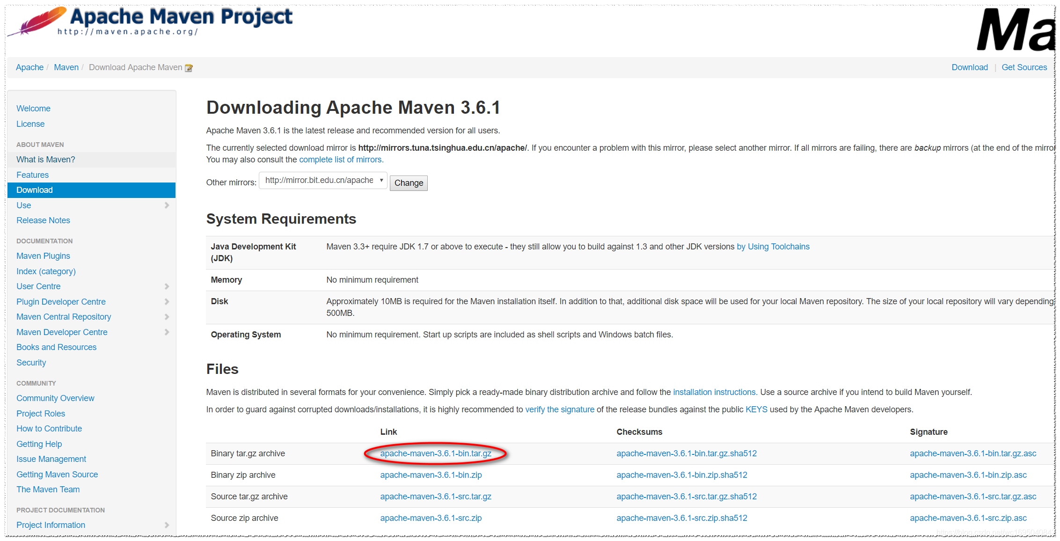
Task: Go to Maven breadcrumb link
Action: pos(66,67)
